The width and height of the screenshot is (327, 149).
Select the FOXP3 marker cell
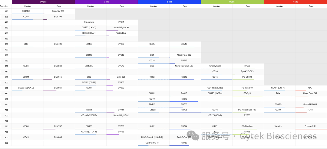280,104
